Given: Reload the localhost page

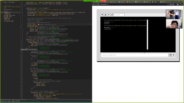Looking at the screenshot, I should tap(98, 4).
